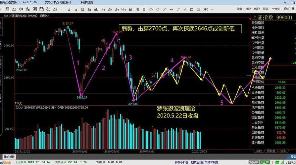Open the 账户 menu
Viewport: 296px width, 165px height.
pyautogui.click(x=257, y=9)
